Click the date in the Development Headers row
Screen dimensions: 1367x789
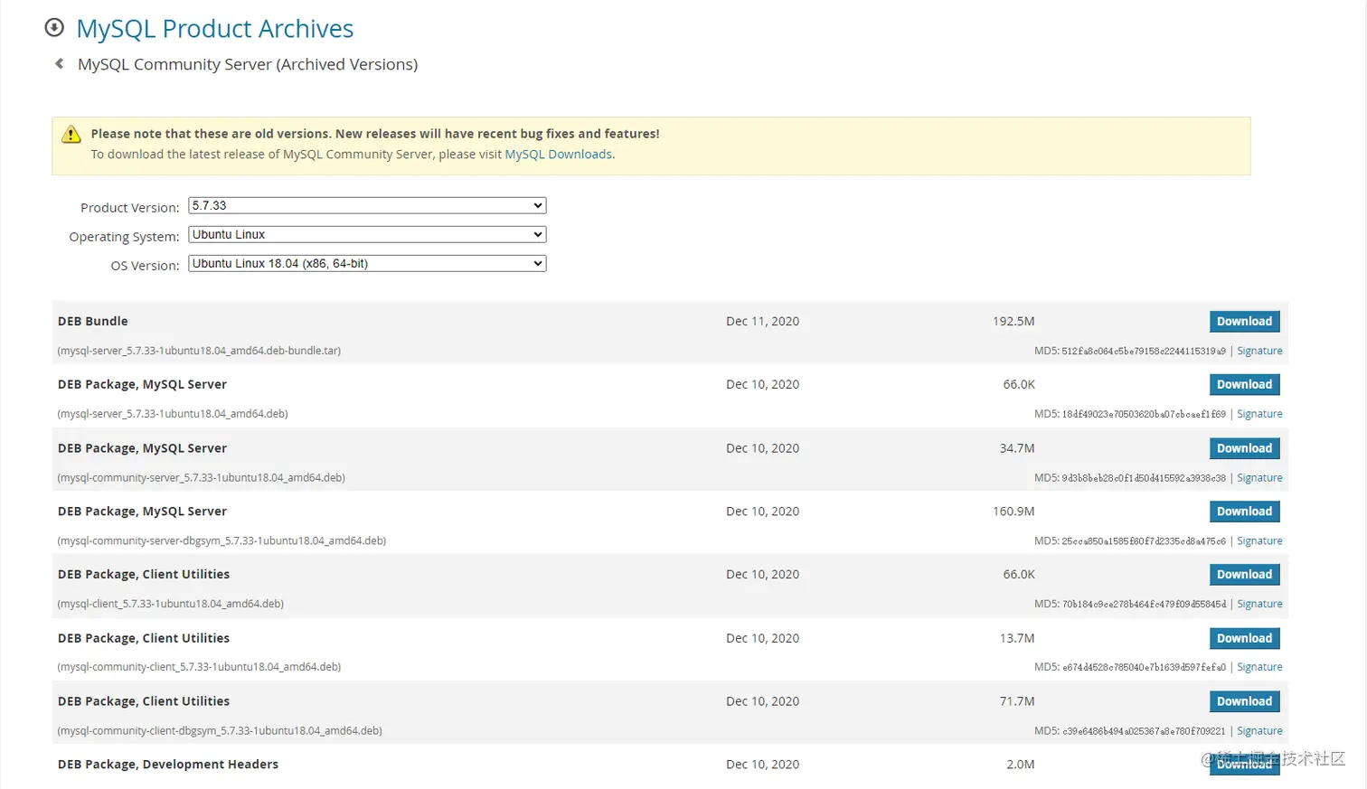pyautogui.click(x=762, y=765)
